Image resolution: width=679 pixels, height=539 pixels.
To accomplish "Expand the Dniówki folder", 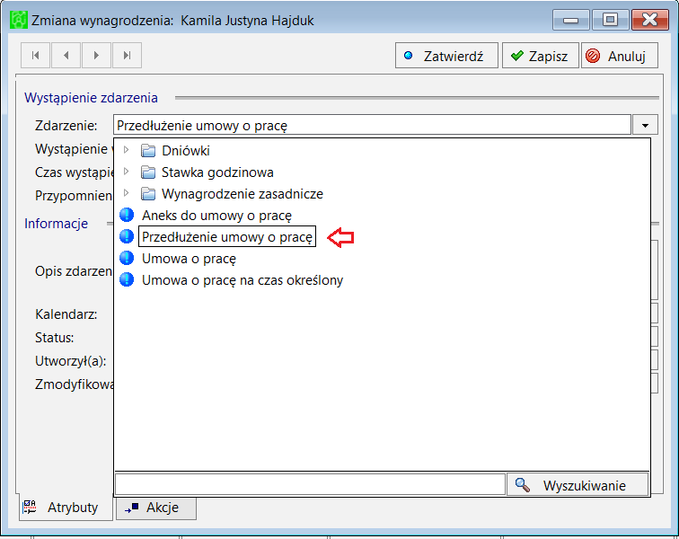I will coord(126,150).
